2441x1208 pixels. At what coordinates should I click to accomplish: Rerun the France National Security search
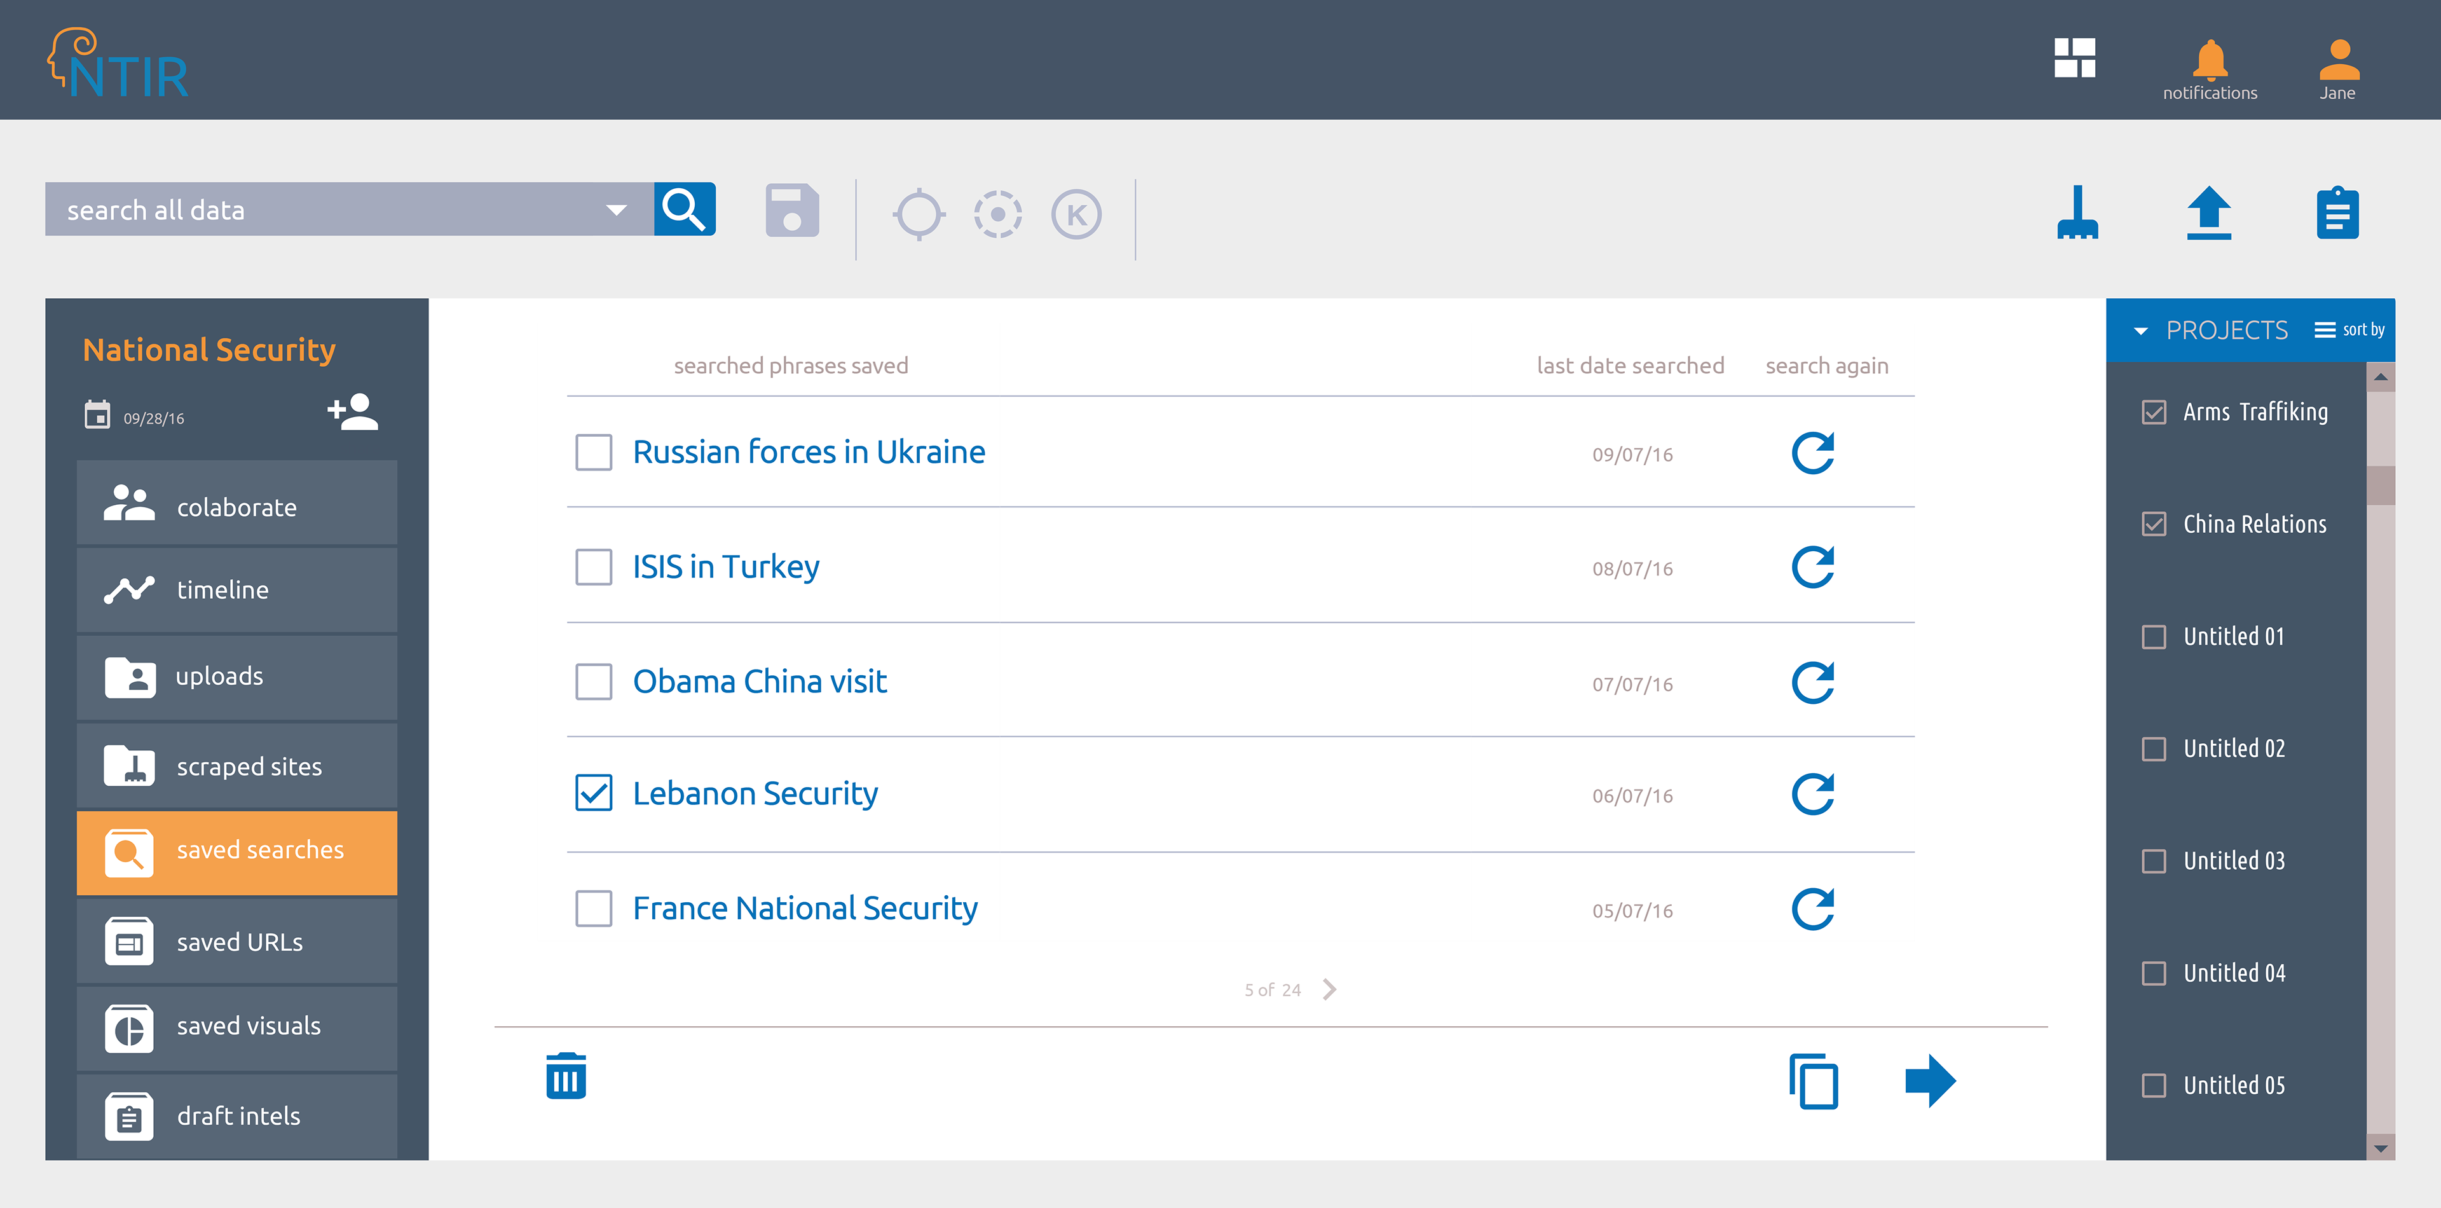(x=1813, y=909)
